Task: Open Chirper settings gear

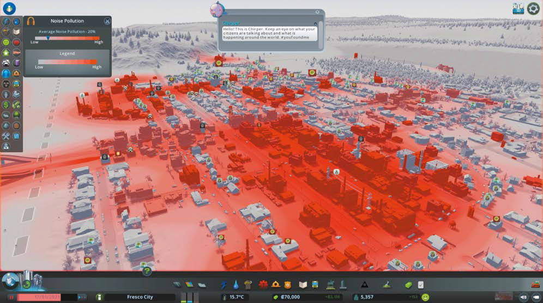Action: pyautogui.click(x=317, y=12)
